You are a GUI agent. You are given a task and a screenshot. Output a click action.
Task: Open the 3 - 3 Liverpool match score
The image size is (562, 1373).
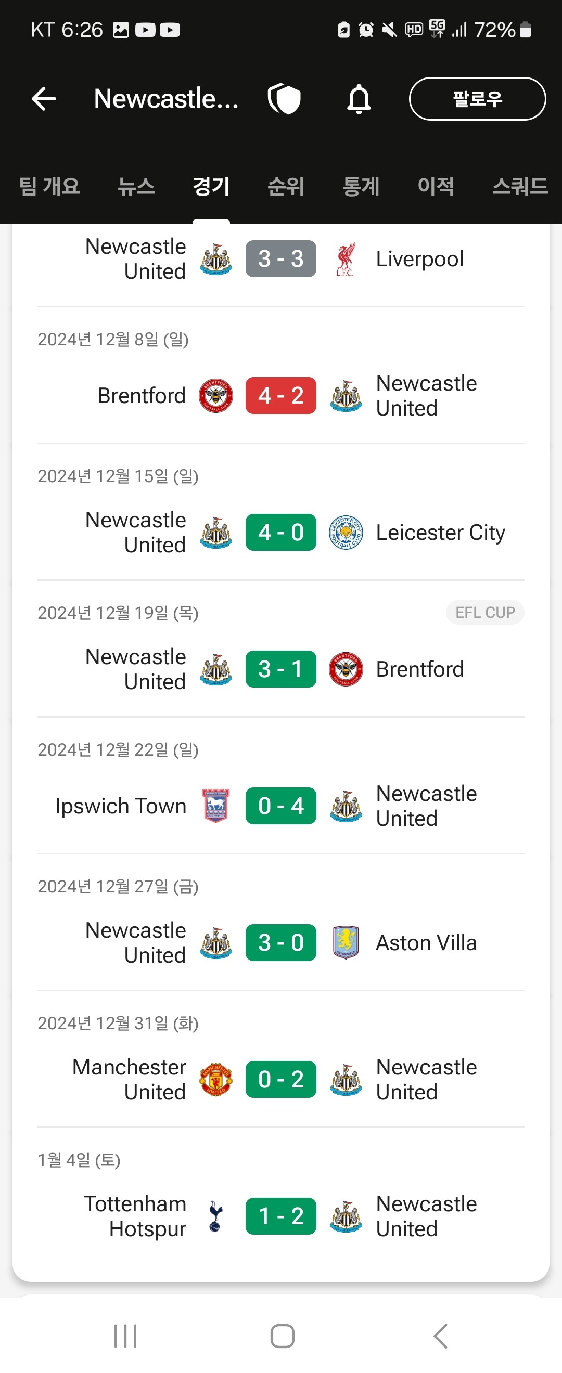coord(280,260)
